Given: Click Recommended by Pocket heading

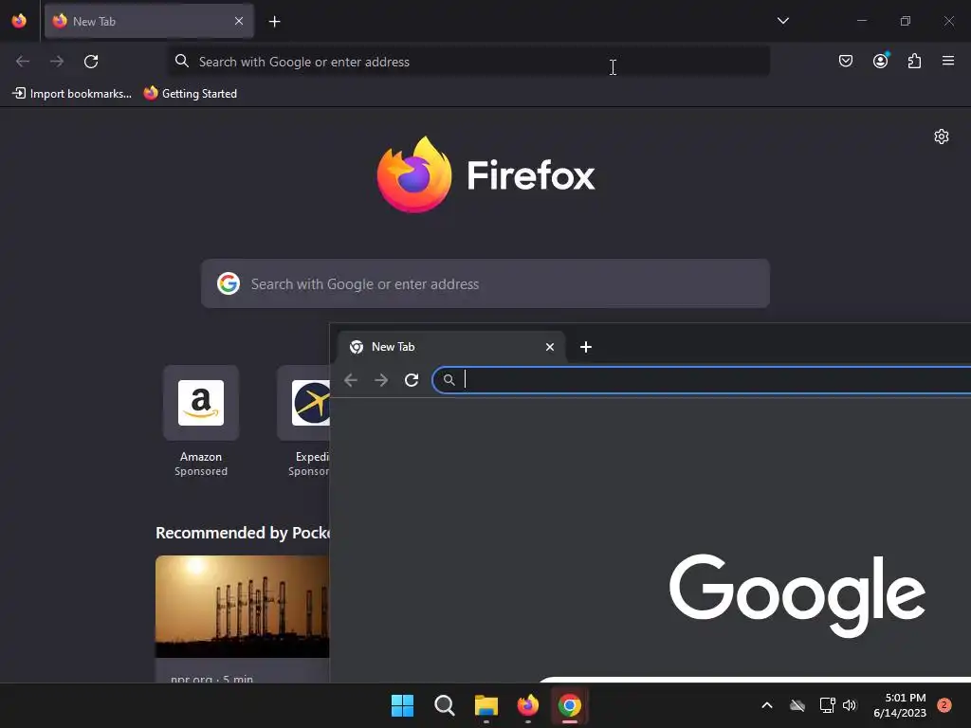Looking at the screenshot, I should tap(242, 533).
